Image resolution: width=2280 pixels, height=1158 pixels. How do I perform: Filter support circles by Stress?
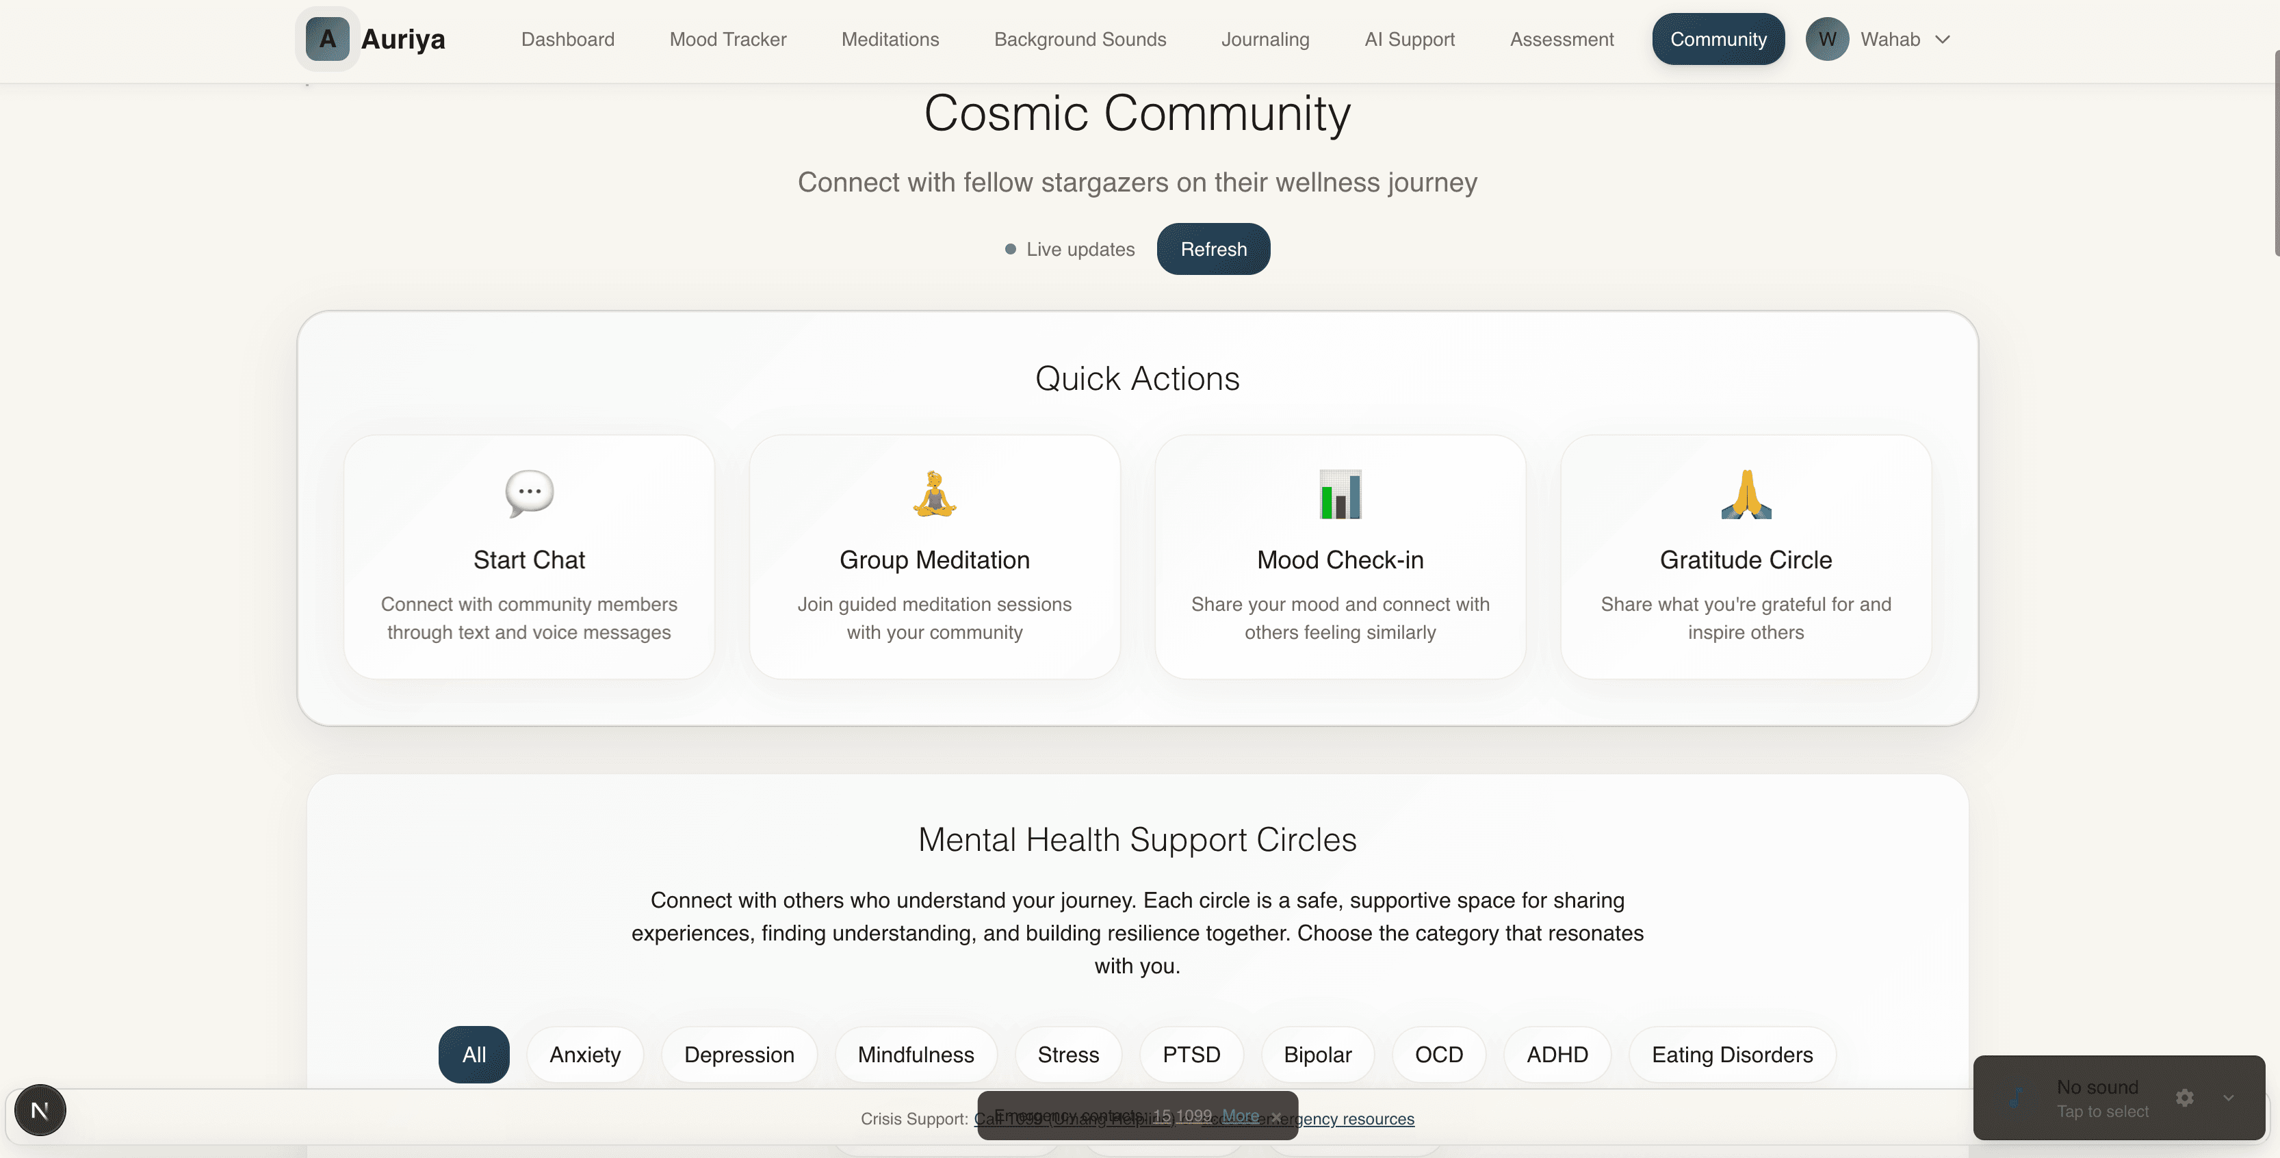(1068, 1053)
